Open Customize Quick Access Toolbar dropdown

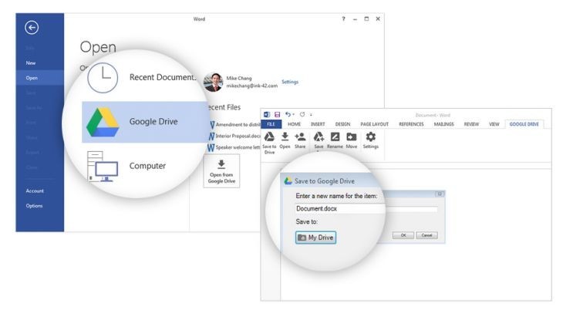click(311, 115)
